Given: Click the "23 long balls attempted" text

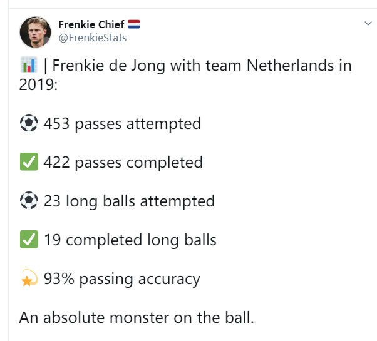Looking at the screenshot, I should coord(129,201).
